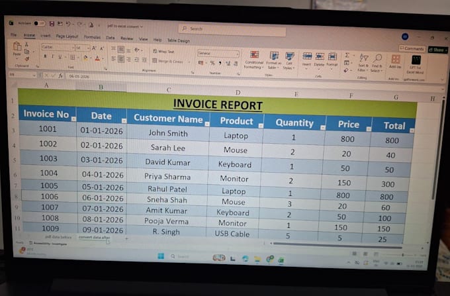This screenshot has width=450, height=296.
Task: Select the 'pdf data before' sheet tab
Action: click(x=58, y=237)
